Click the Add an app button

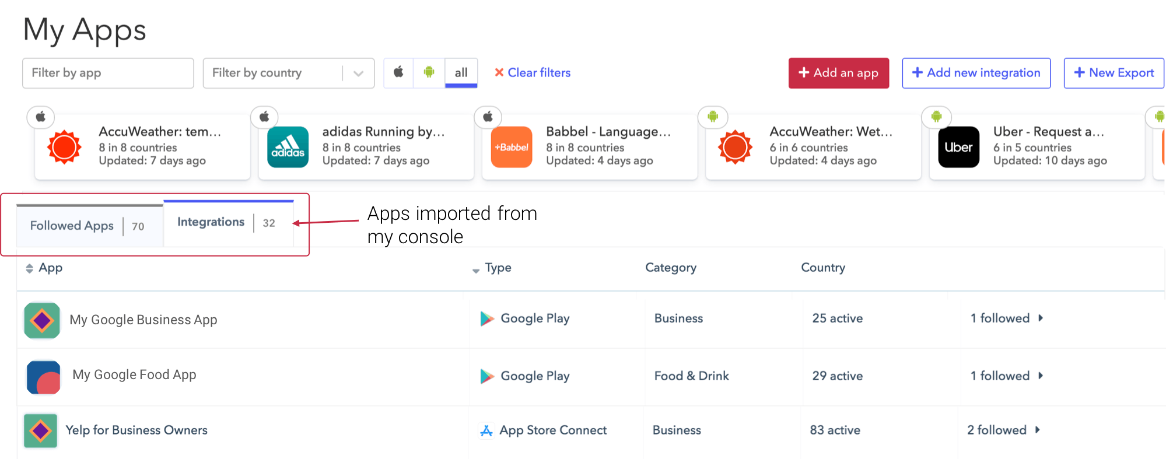coord(838,73)
